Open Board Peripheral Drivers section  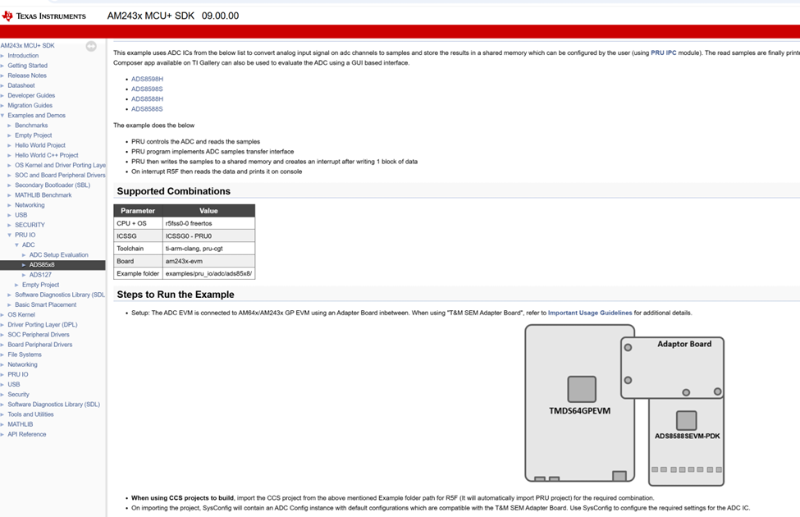pos(40,345)
